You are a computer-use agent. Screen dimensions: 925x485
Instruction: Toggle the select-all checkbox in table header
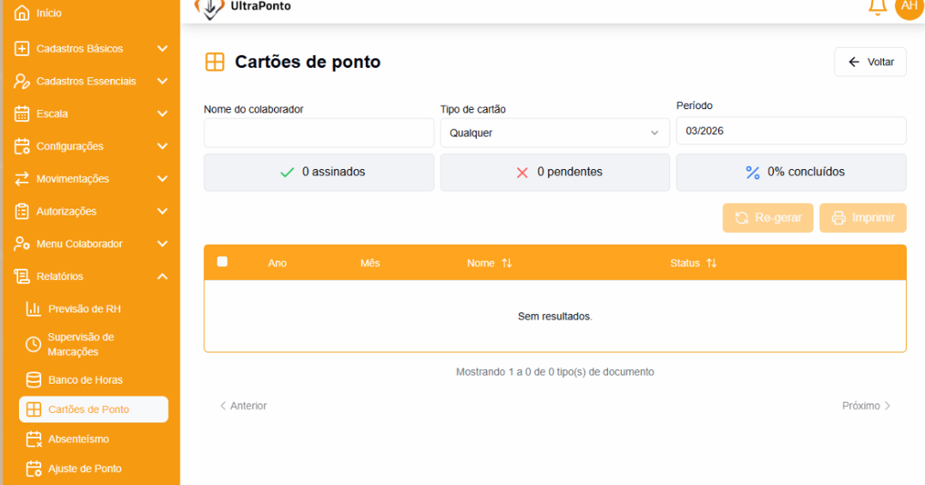click(222, 262)
